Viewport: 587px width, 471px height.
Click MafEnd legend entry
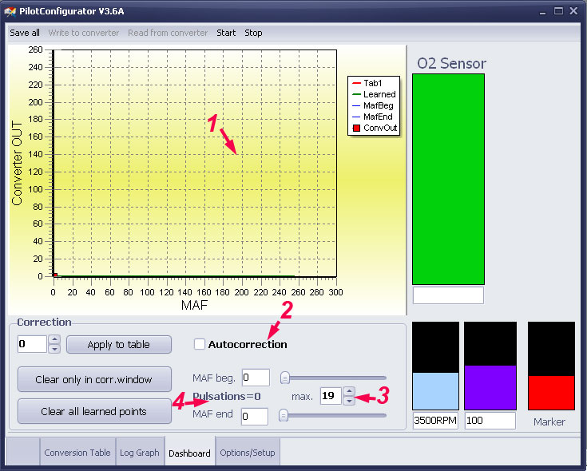372,117
